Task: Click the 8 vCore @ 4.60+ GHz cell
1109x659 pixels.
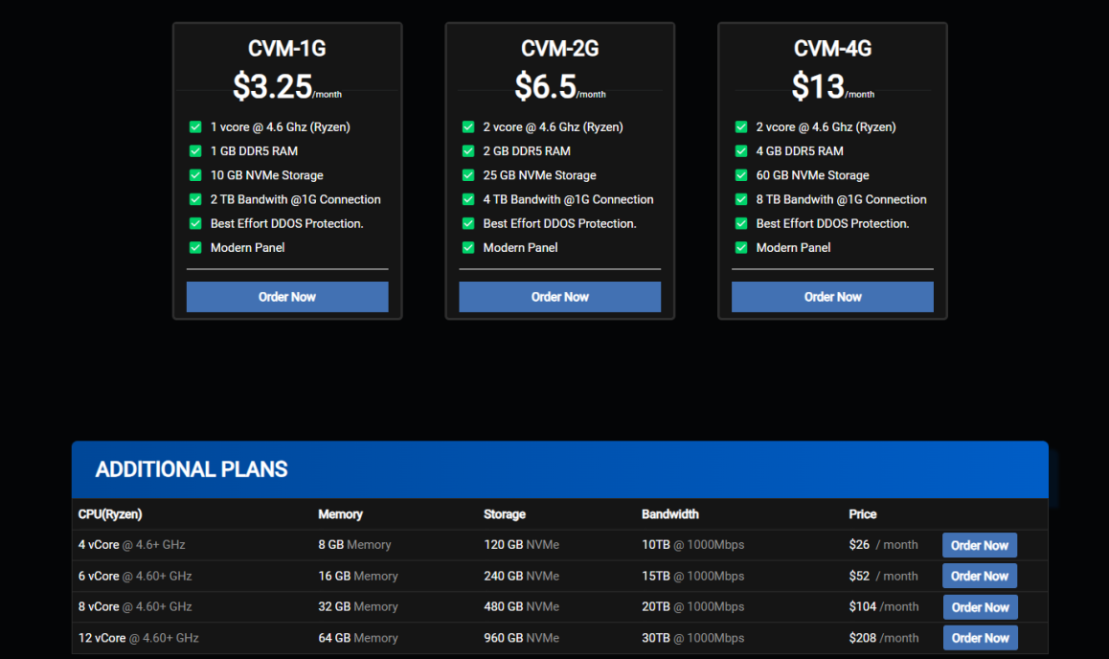Action: point(135,606)
